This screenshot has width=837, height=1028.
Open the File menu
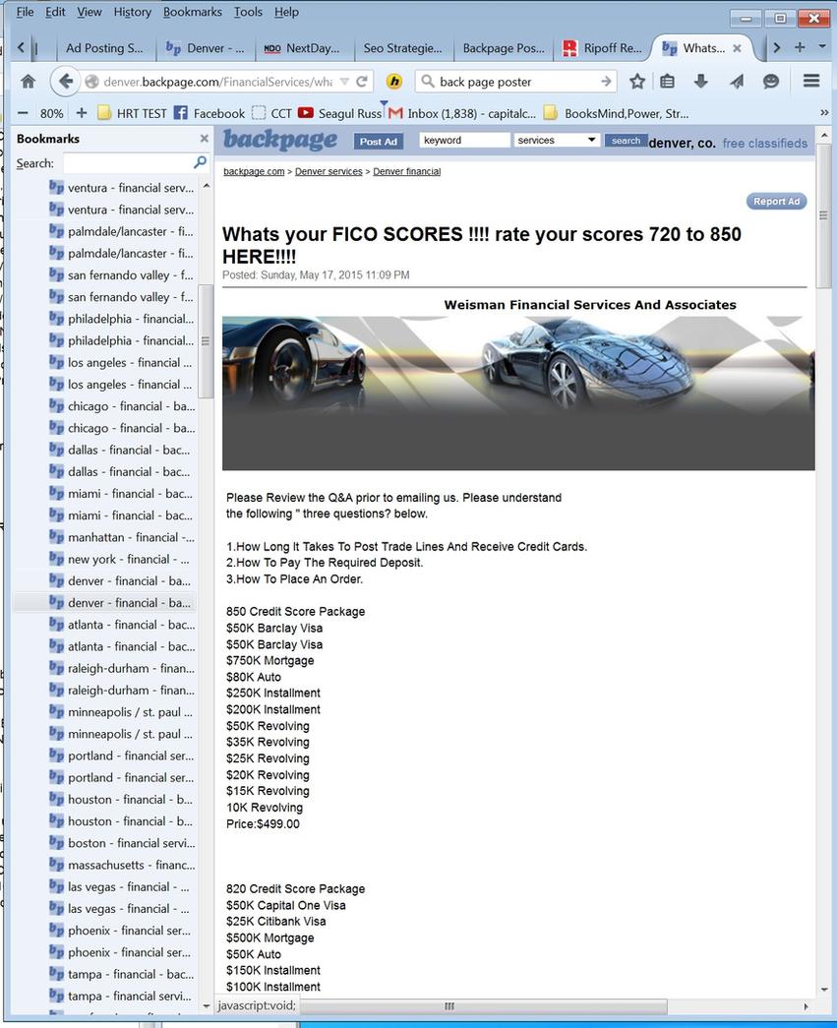tap(25, 12)
